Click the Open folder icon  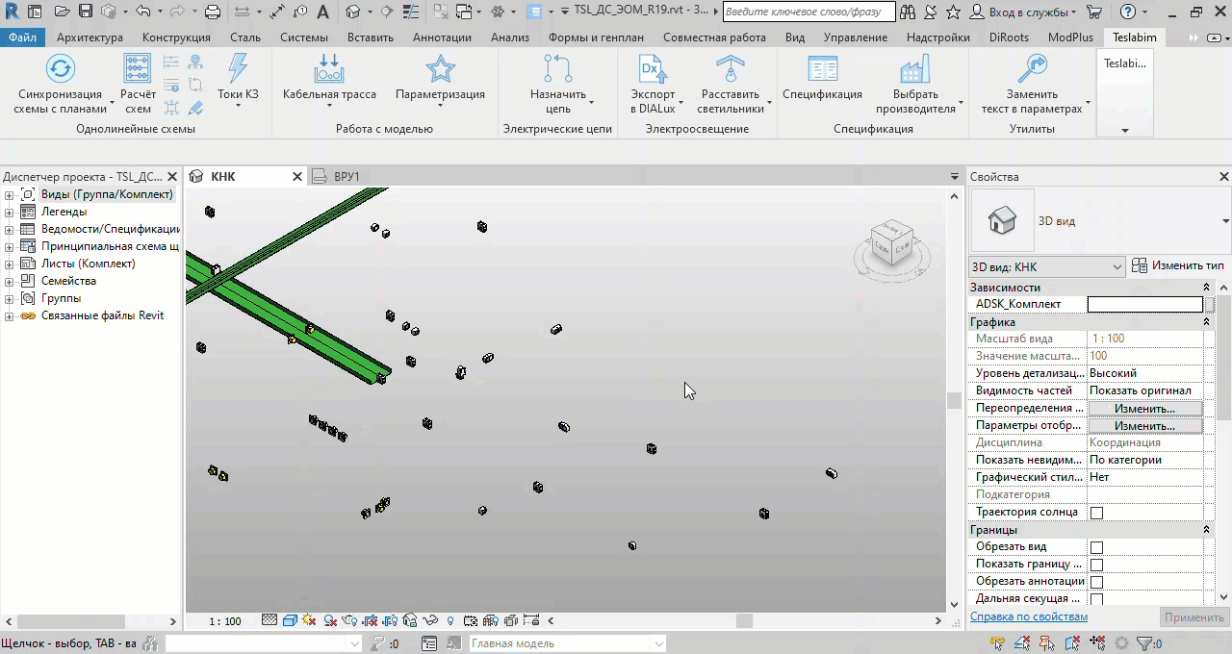click(x=62, y=13)
